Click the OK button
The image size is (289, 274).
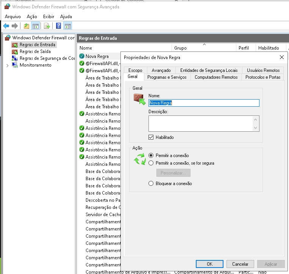pos(209,264)
